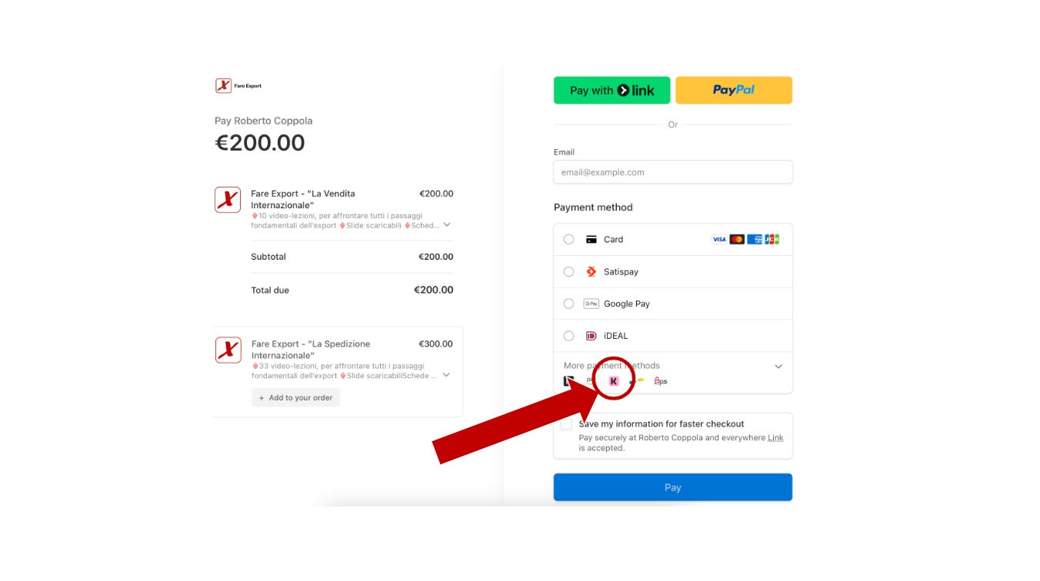
Task: Expand La Vendita Internazionale description
Action: click(x=447, y=225)
